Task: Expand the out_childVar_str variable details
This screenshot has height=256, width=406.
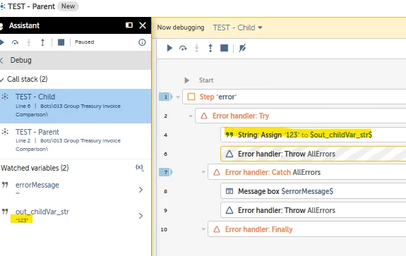Action: coord(141,216)
